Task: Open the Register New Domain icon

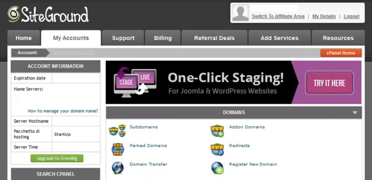Action: click(x=217, y=168)
